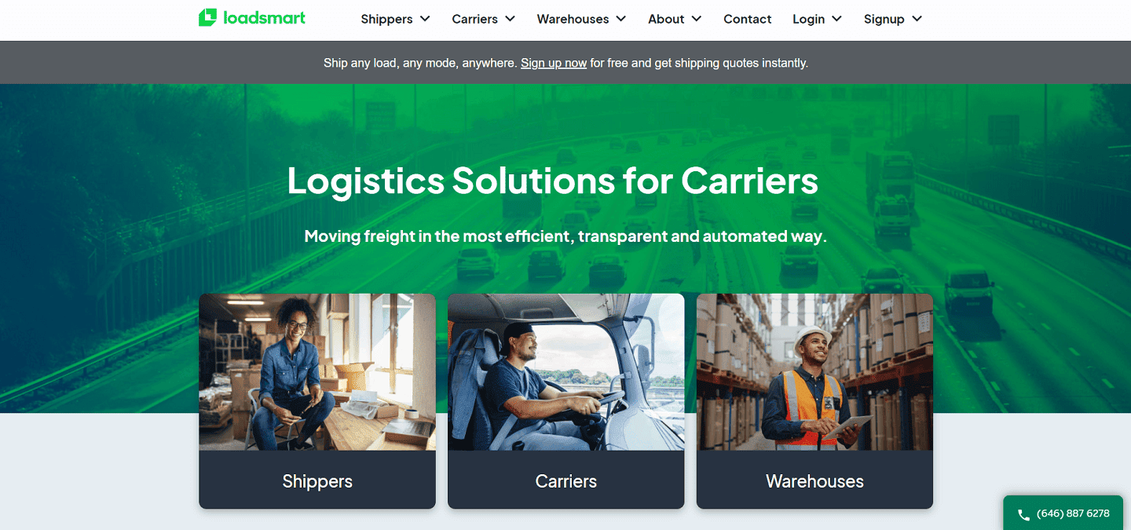Expand the Shippers menu chevron

425,19
